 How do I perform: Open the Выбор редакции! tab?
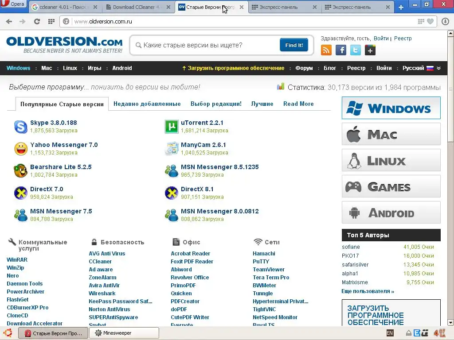coord(216,104)
